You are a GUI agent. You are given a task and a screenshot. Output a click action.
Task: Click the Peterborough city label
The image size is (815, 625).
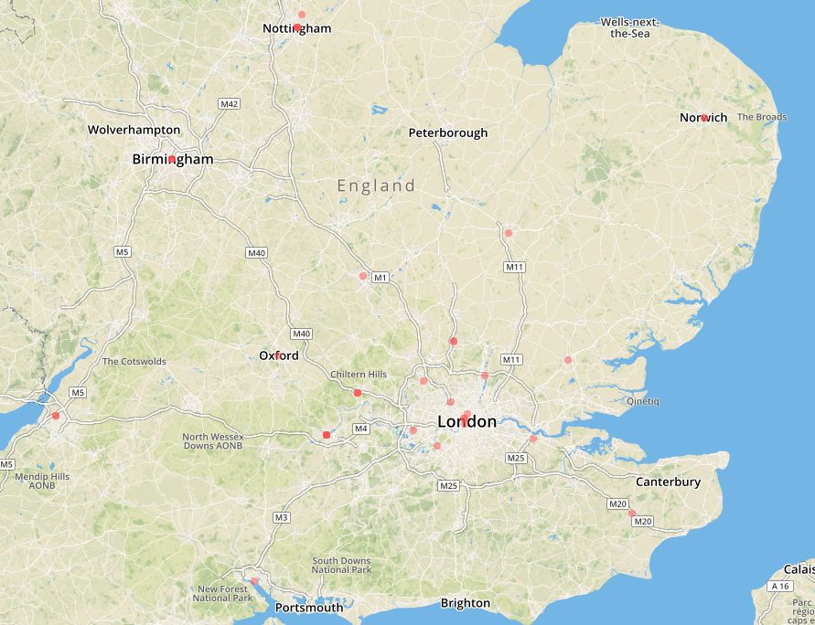click(448, 132)
